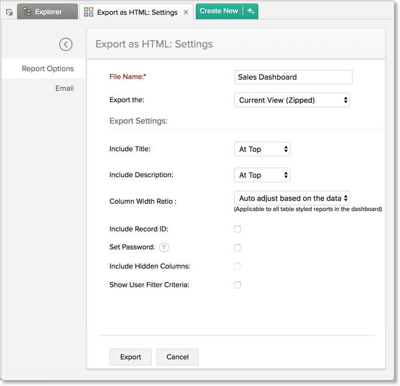The image size is (400, 386).
Task: Click the plus dropdown next to Create New
Action: click(x=250, y=11)
